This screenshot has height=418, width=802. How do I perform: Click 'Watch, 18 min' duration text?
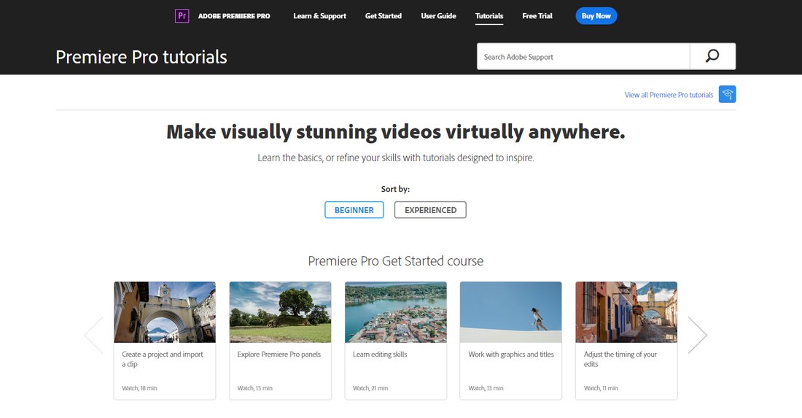point(139,388)
